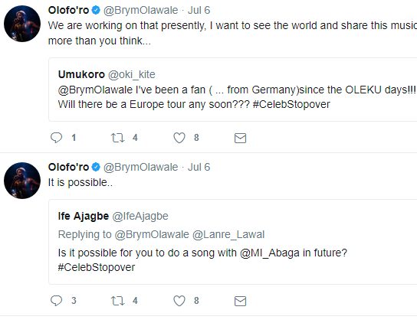Send the Europe tour tweet via direct message
Image resolution: width=417 pixels, height=323 pixels.
[x=240, y=138]
